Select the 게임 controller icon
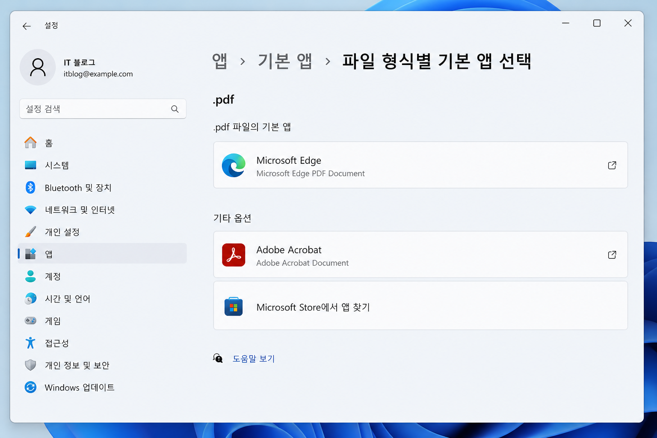 (30, 321)
